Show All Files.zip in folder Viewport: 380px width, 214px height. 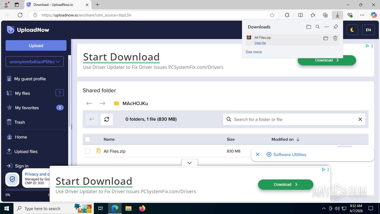point(326,38)
